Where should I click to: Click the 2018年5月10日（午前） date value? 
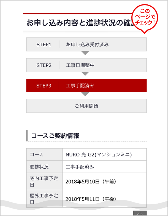point(91,181)
